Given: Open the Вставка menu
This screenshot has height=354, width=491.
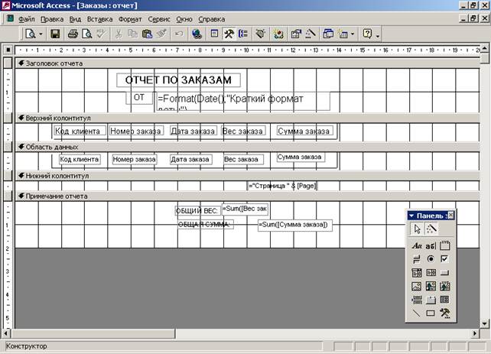Looking at the screenshot, I should (99, 19).
